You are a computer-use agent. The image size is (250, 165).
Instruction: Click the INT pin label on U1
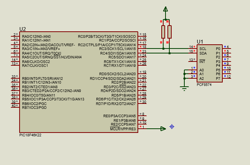coord(202,61)
